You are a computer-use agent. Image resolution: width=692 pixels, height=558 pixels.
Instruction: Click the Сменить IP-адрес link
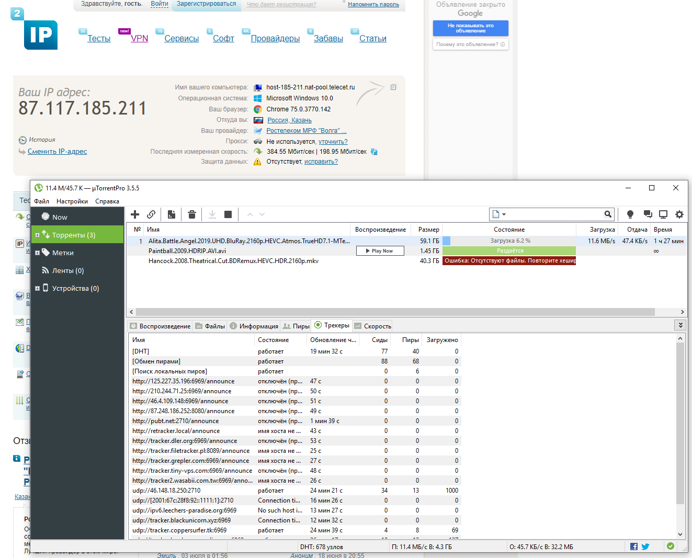(57, 152)
